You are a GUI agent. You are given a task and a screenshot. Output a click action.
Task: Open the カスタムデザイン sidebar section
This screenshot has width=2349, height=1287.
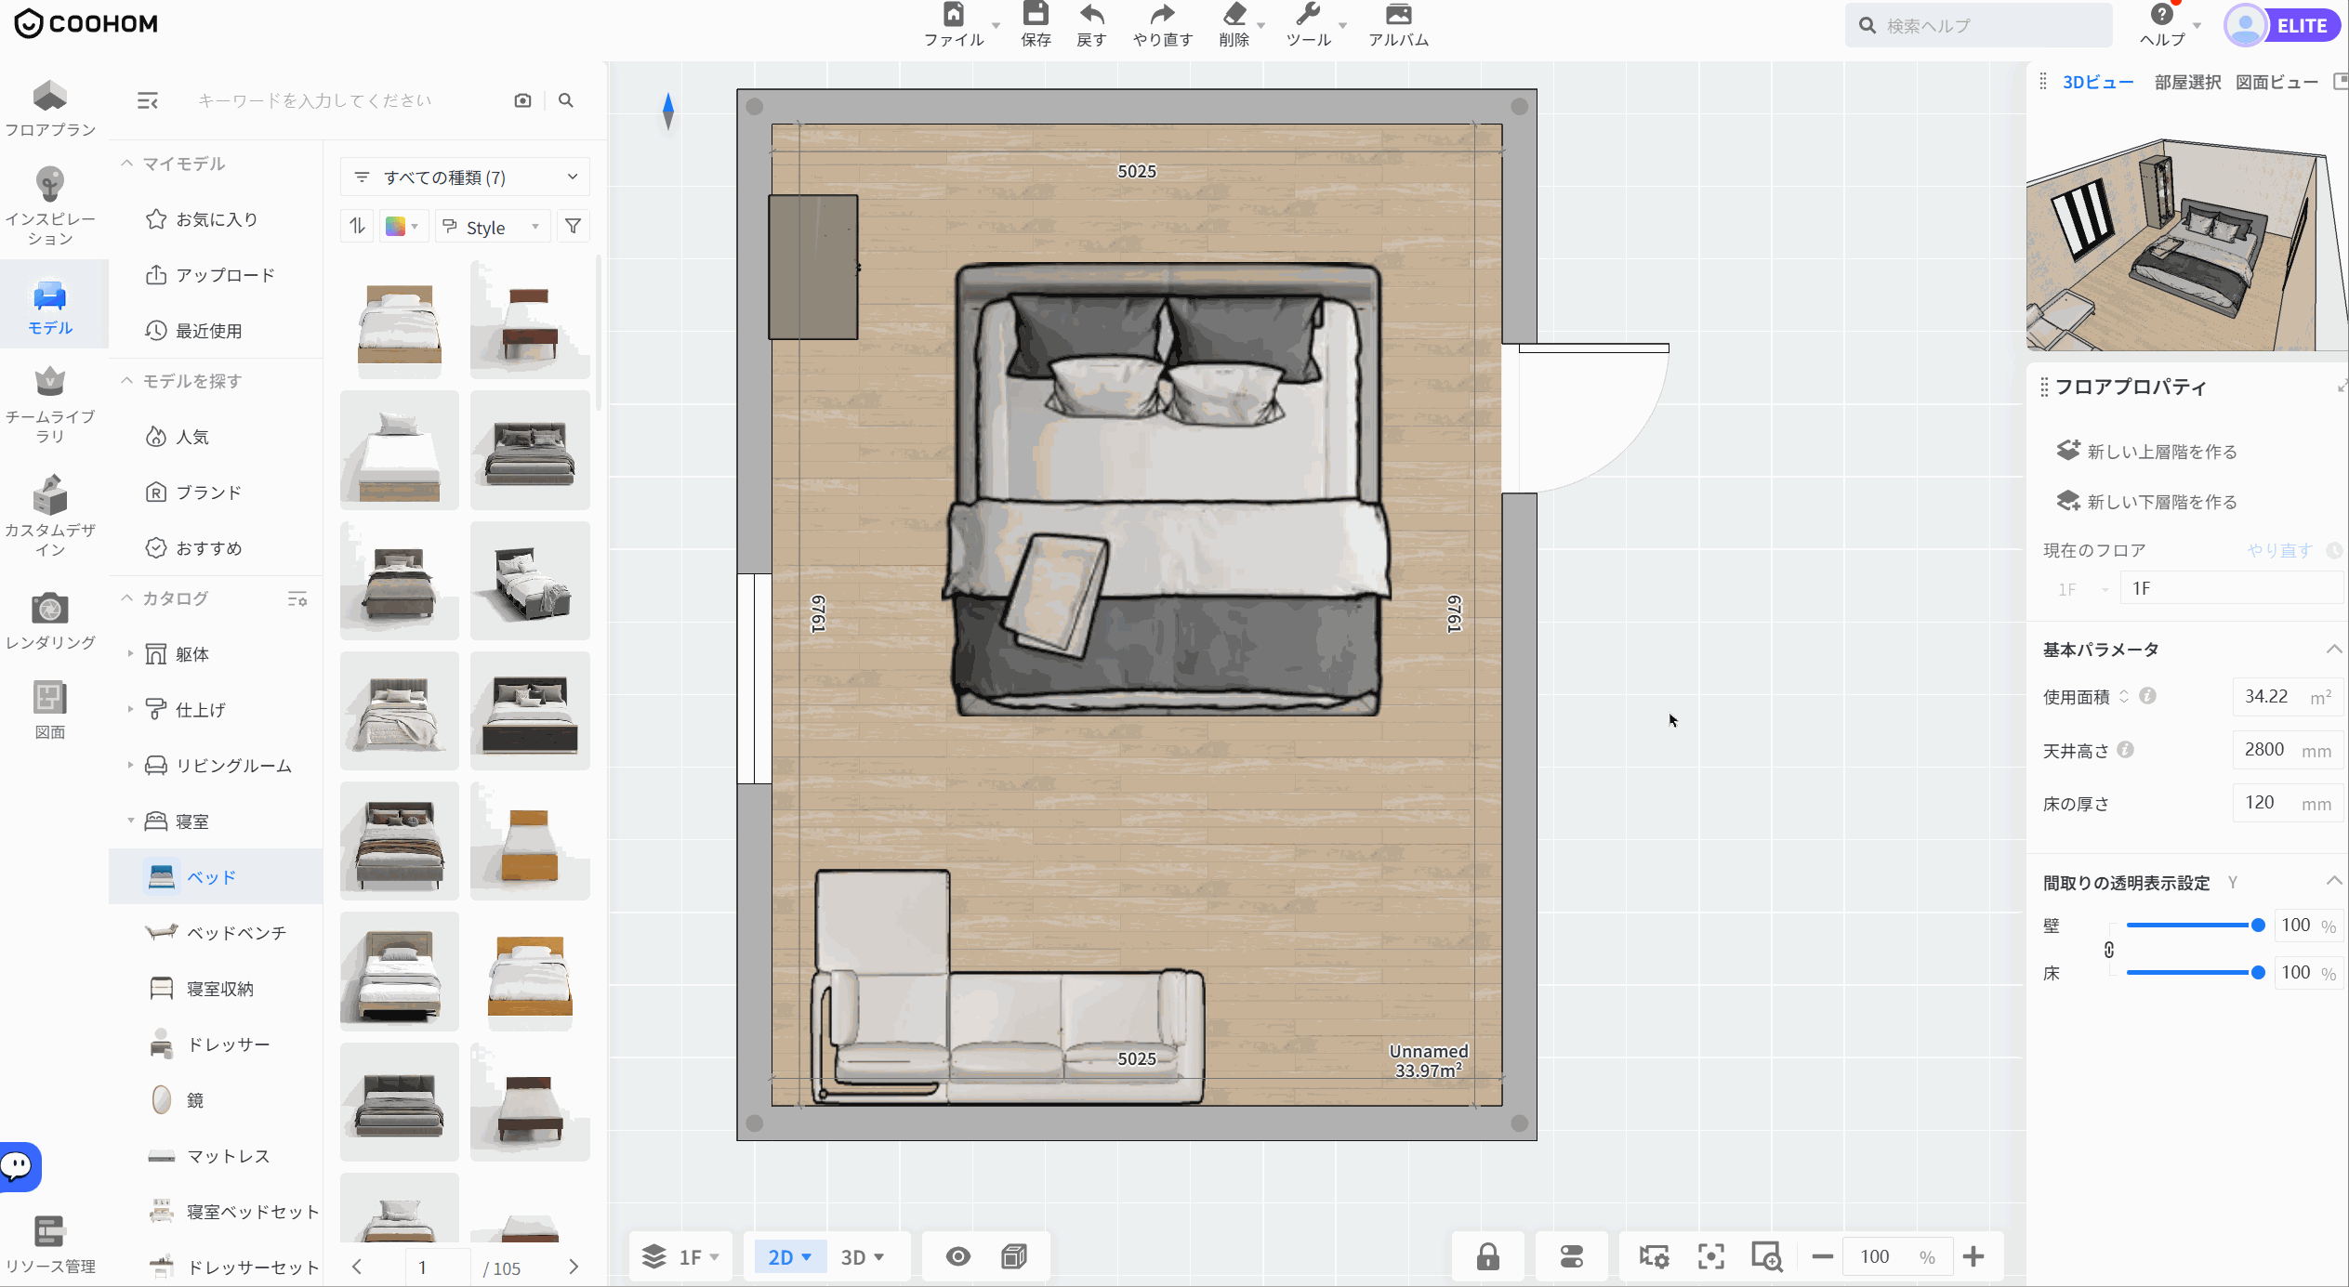[50, 517]
